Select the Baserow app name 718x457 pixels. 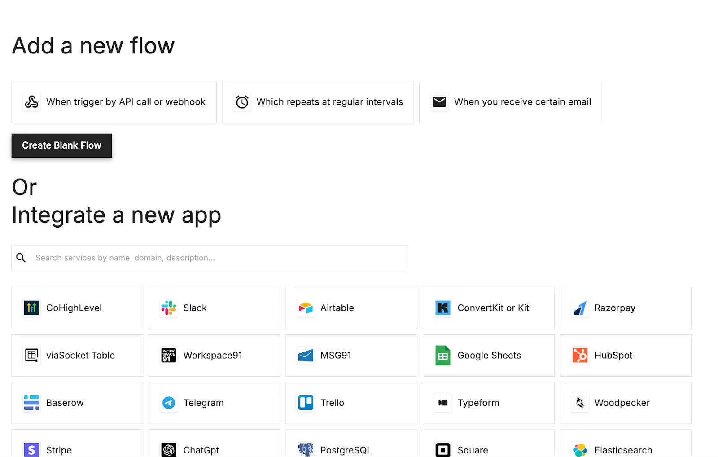pyautogui.click(x=65, y=403)
